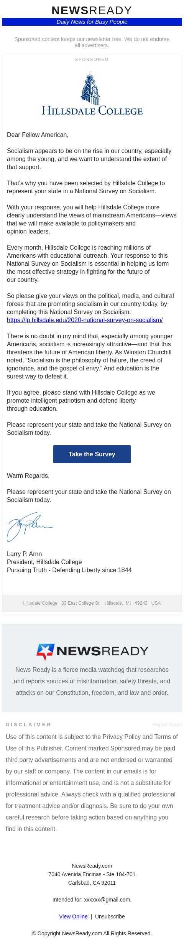Click the DISCLAIMER heading

tap(29, 724)
